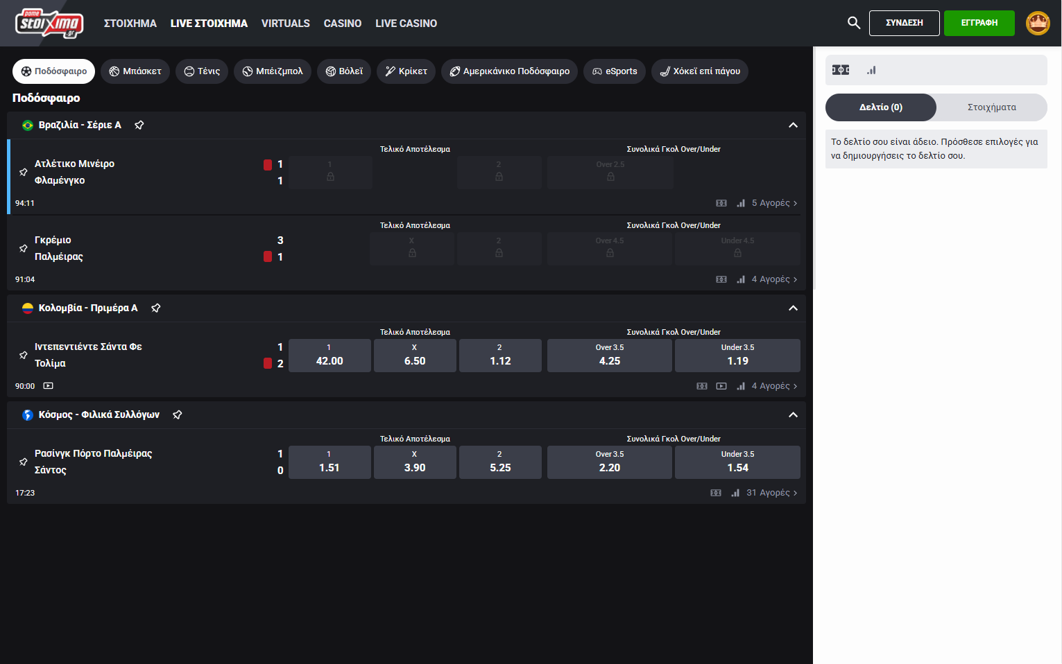
Task: Click the crown avatar icon in header
Action: (x=1038, y=23)
